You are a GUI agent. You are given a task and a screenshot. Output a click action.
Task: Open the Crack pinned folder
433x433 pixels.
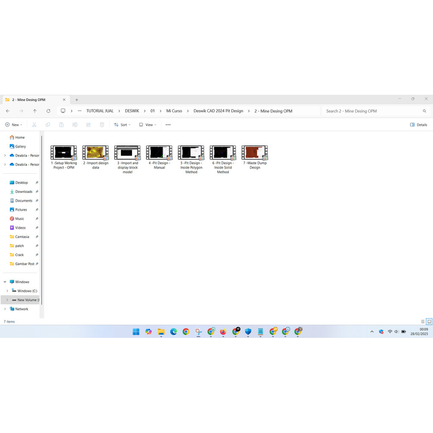tap(19, 255)
